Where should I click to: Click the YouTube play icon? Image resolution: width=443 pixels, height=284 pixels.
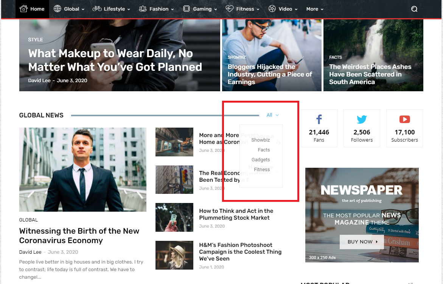coord(404,119)
